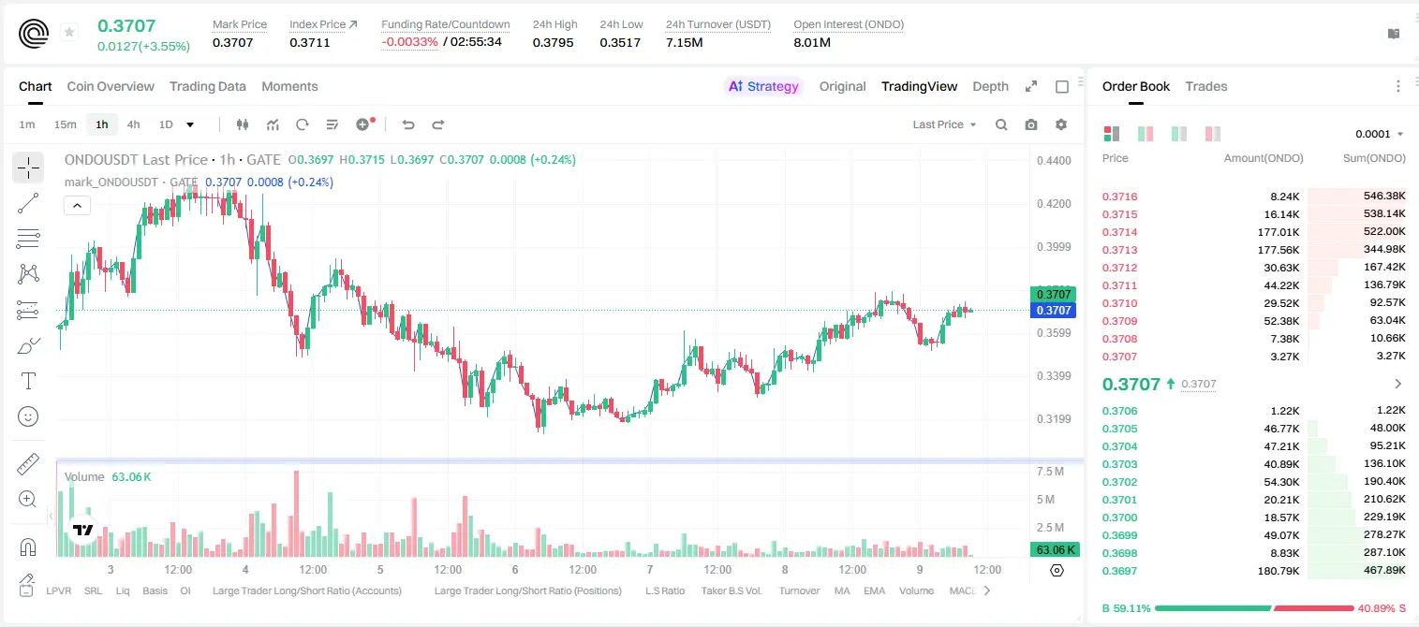The width and height of the screenshot is (1419, 627).
Task: Select the 4h timeframe
Action: [x=133, y=124]
